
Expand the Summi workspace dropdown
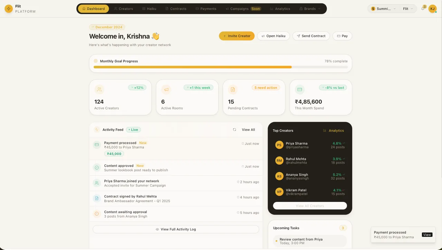click(x=383, y=9)
